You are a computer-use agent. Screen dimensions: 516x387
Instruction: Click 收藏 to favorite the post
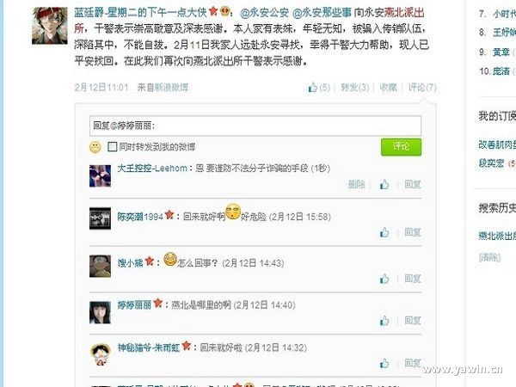coord(389,88)
